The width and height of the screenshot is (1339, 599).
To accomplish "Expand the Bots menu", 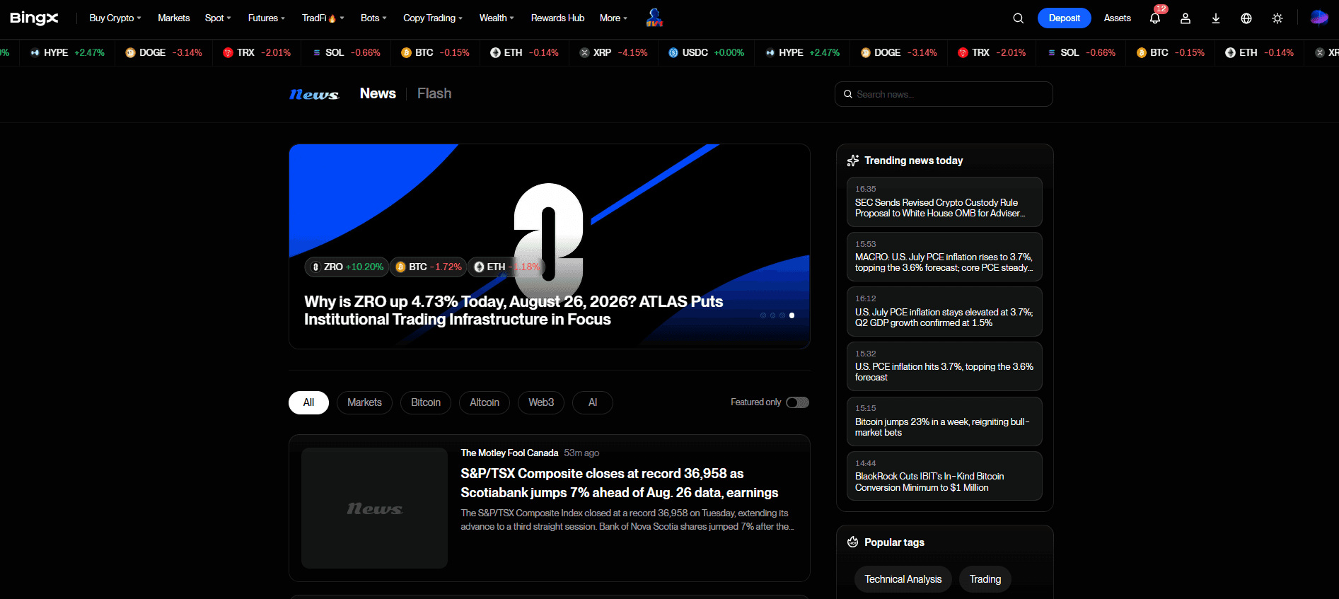I will tap(373, 18).
